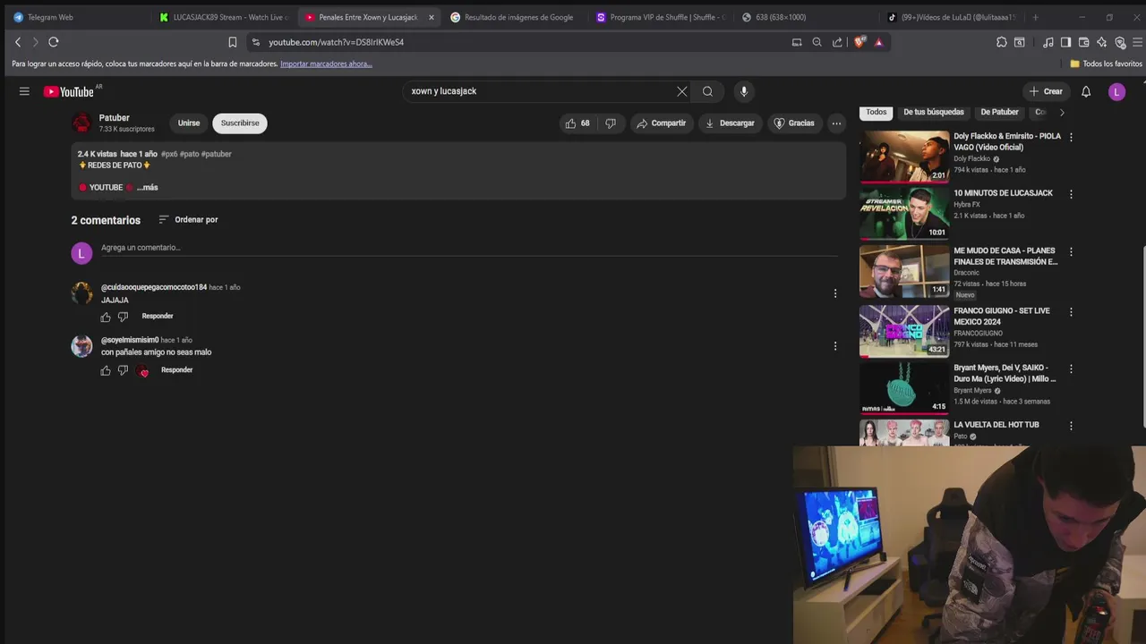
Task: Open Brave Wallet icon
Action: tap(1083, 42)
